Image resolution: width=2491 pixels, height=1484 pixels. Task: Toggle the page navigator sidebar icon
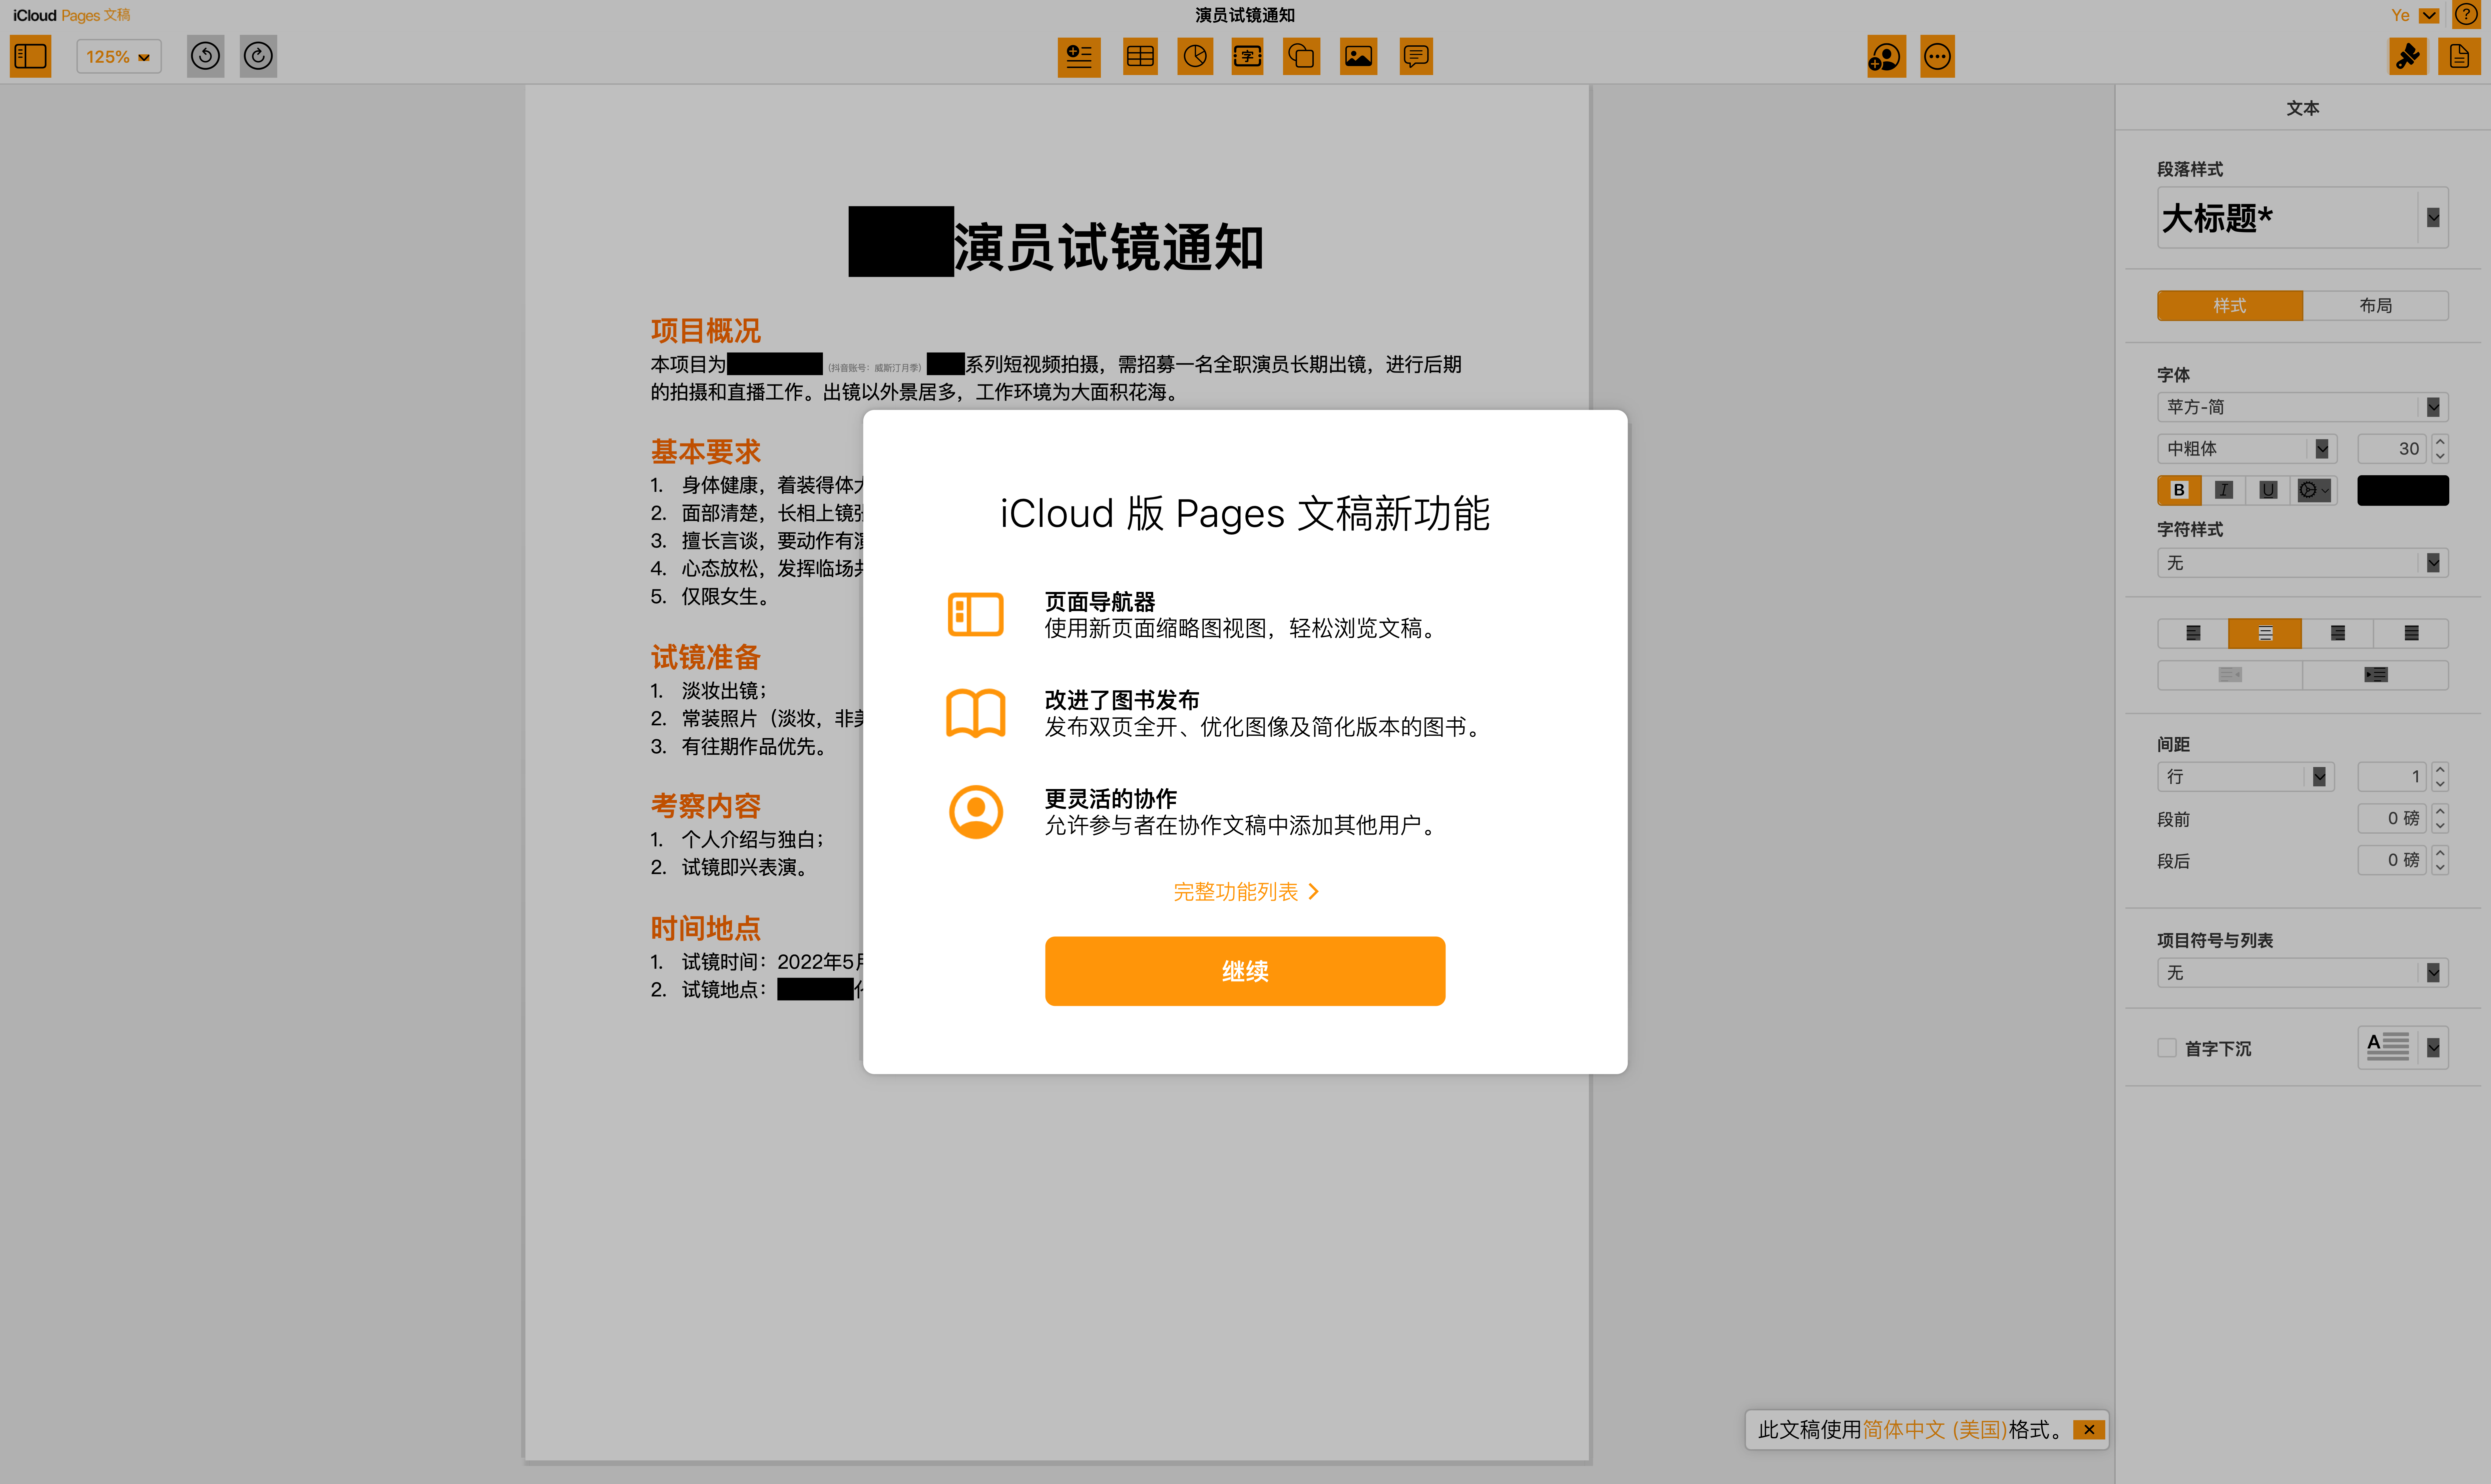tap(30, 56)
